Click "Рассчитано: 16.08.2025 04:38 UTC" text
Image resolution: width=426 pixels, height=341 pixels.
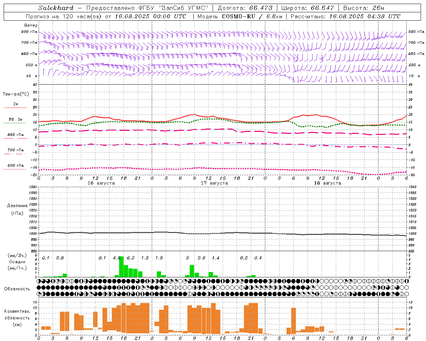coord(345,16)
